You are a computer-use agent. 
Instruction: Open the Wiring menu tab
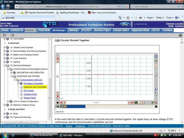pos(74,30)
